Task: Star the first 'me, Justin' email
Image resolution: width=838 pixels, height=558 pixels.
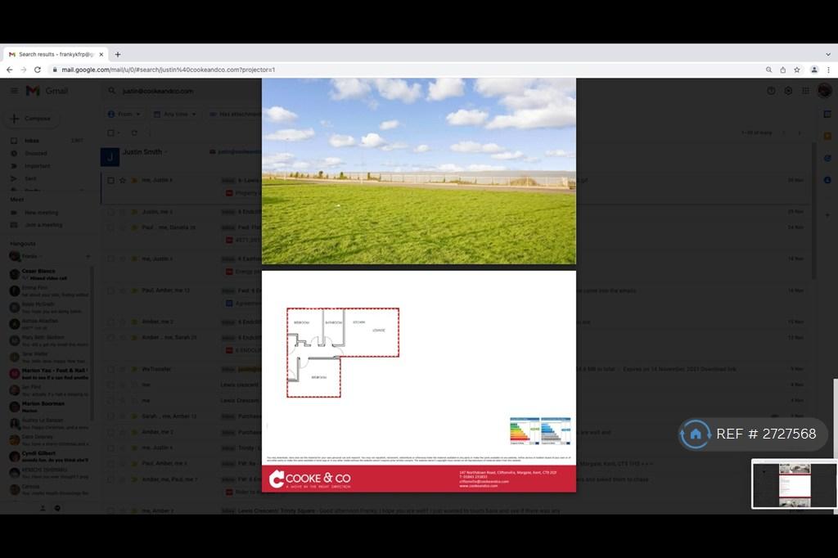Action: click(123, 181)
